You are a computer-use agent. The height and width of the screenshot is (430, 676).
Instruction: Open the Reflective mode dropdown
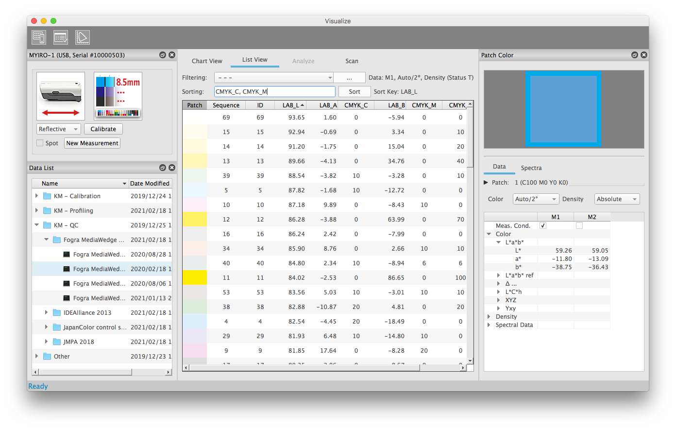click(58, 129)
